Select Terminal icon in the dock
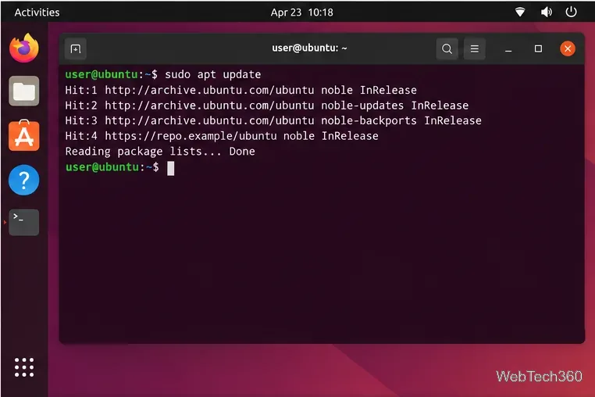 pos(24,222)
